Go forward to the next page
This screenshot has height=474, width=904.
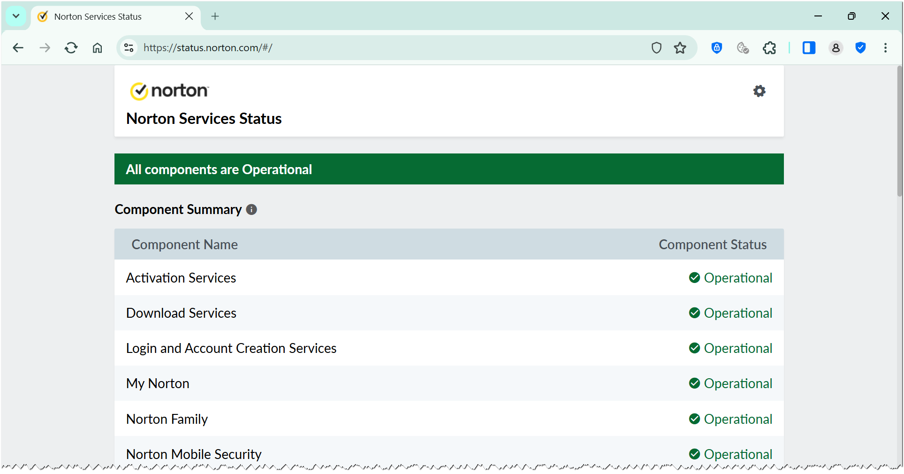click(x=45, y=48)
